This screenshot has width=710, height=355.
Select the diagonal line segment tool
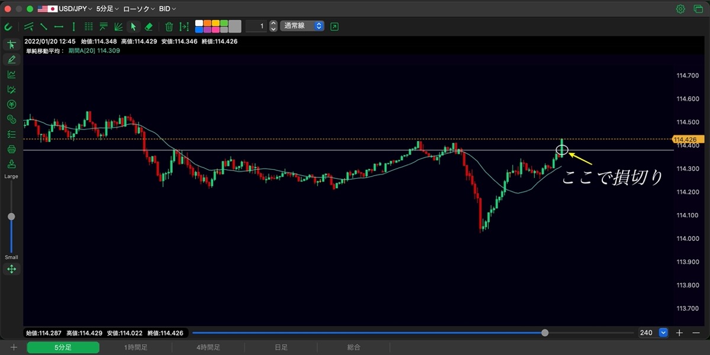44,26
